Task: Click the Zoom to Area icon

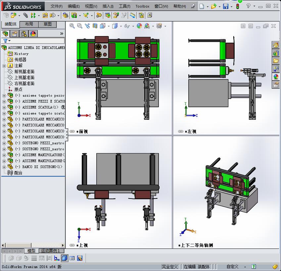Action: 79,26
